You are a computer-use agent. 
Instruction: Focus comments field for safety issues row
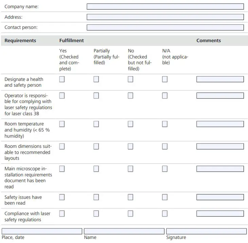(x=220, y=197)
